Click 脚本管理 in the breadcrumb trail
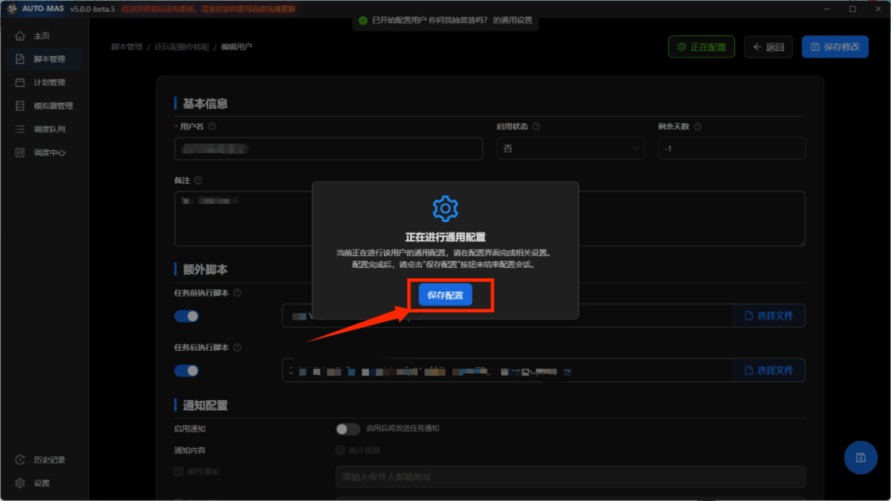This screenshot has height=501, width=891. tap(126, 47)
